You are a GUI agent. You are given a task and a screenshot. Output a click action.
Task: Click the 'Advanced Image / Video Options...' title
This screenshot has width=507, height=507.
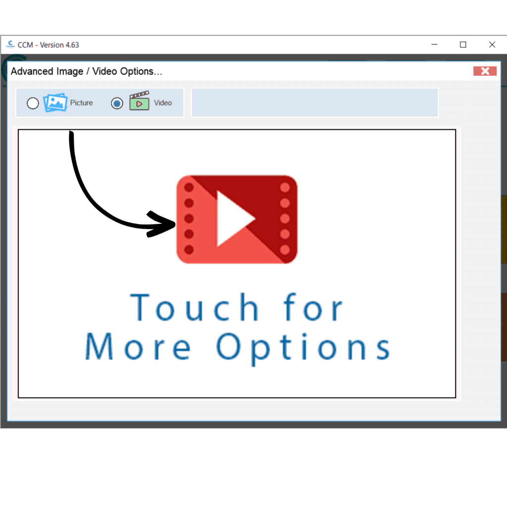87,71
